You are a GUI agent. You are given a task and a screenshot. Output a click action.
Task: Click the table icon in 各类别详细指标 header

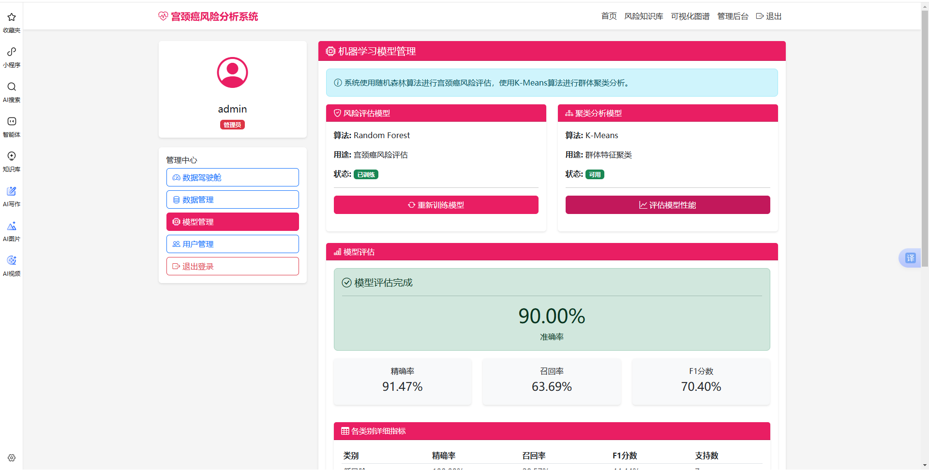pyautogui.click(x=345, y=431)
